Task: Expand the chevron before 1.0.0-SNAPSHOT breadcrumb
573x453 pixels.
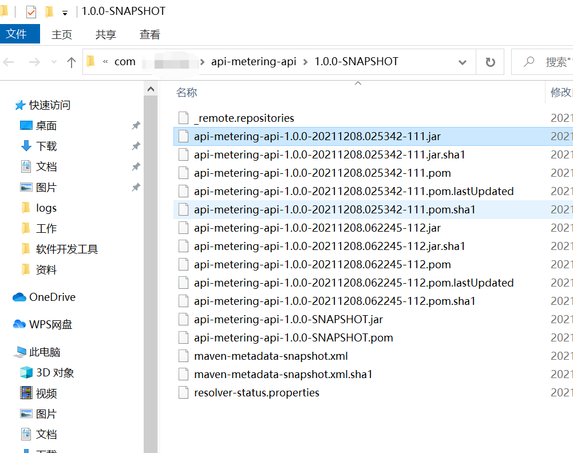Action: pos(305,62)
